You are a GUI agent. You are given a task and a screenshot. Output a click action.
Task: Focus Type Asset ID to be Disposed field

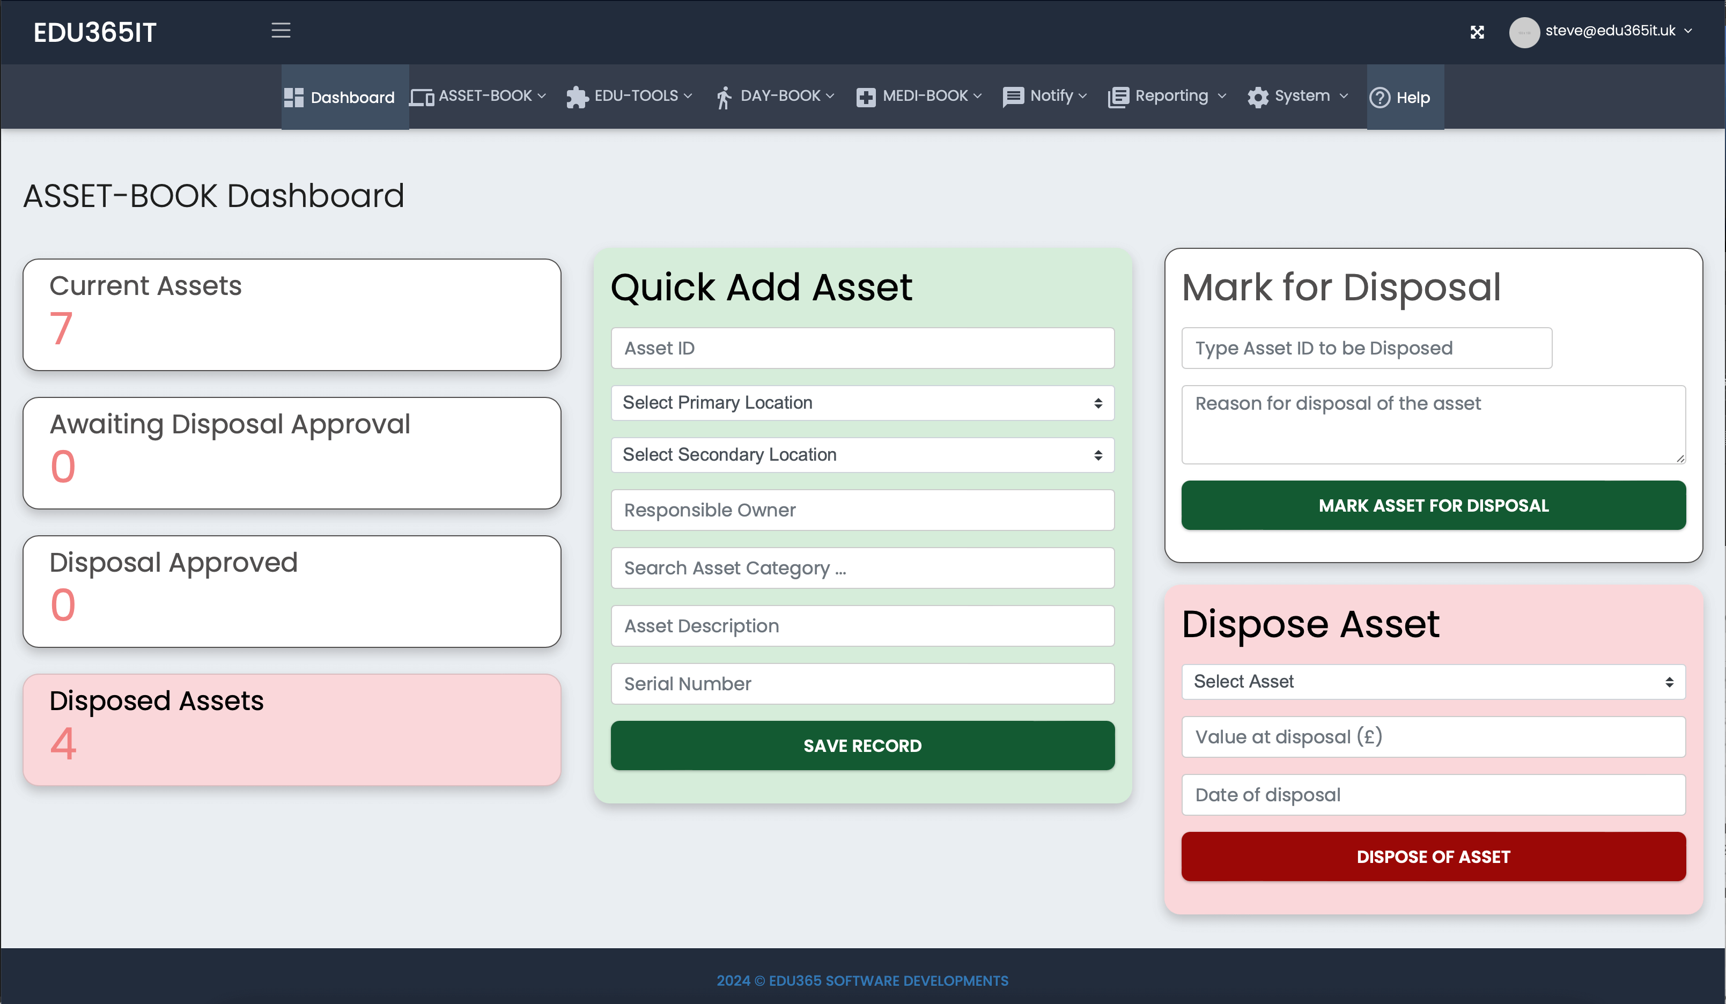click(1367, 348)
